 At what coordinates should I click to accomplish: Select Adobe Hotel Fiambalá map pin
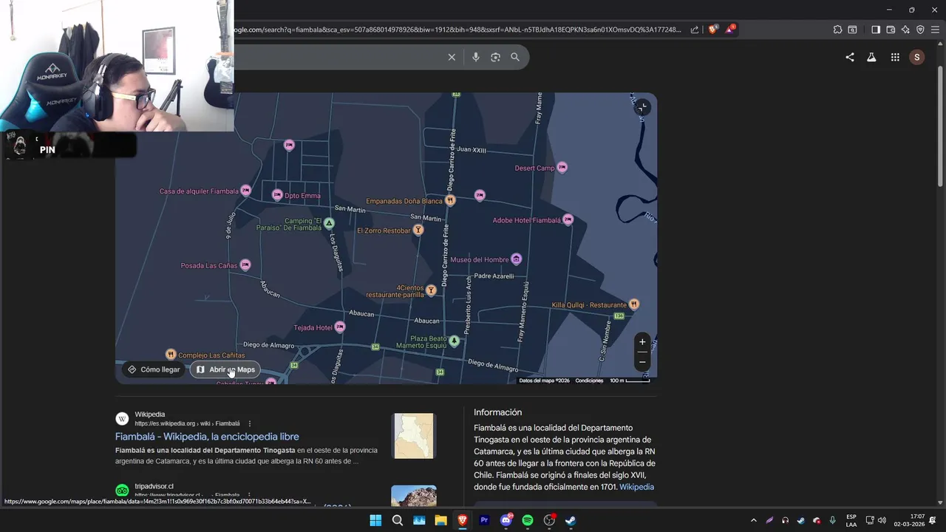coord(568,219)
